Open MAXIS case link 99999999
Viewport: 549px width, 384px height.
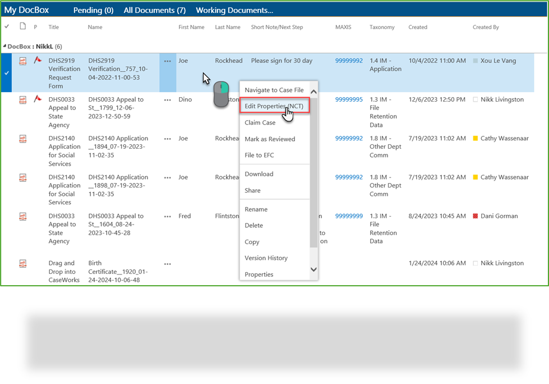coord(348,216)
